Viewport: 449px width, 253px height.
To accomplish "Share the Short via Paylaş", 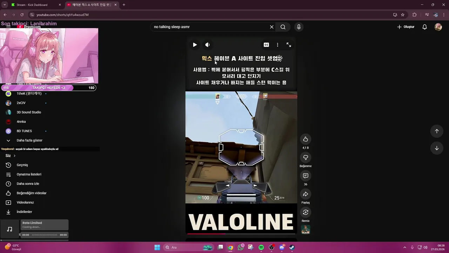I will click(x=306, y=194).
